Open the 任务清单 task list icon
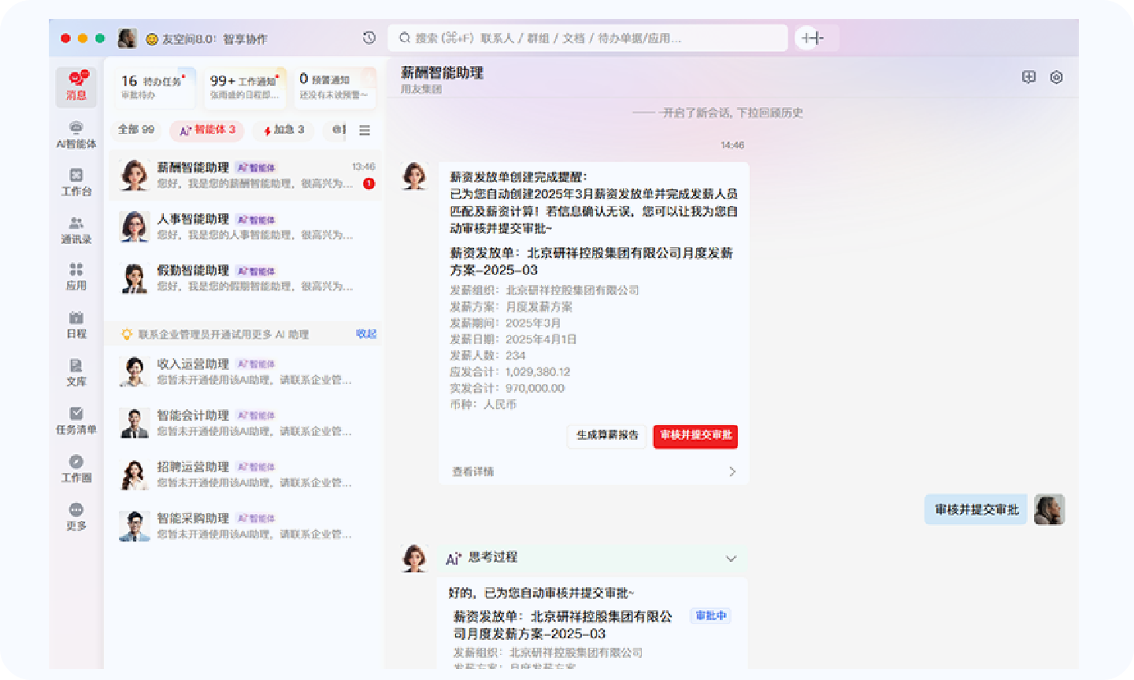The image size is (1134, 680). pos(76,420)
